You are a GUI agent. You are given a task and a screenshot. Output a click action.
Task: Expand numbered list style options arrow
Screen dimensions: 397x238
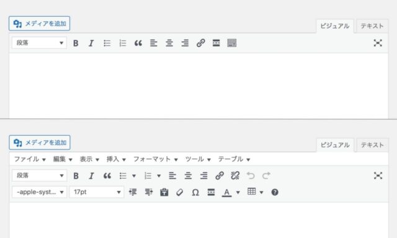coord(159,176)
